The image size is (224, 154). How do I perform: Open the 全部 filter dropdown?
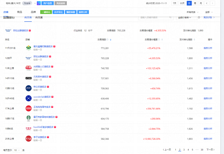[209, 12]
